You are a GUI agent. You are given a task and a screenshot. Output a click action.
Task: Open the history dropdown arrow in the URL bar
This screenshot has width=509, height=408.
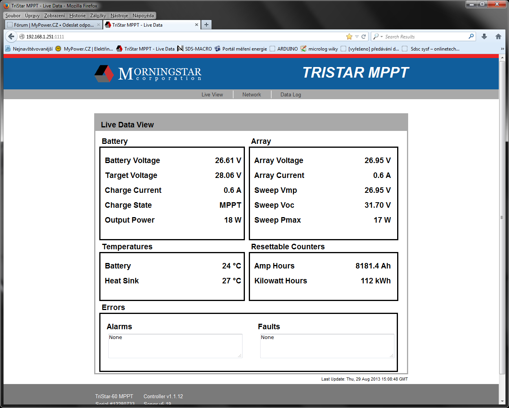[357, 36]
